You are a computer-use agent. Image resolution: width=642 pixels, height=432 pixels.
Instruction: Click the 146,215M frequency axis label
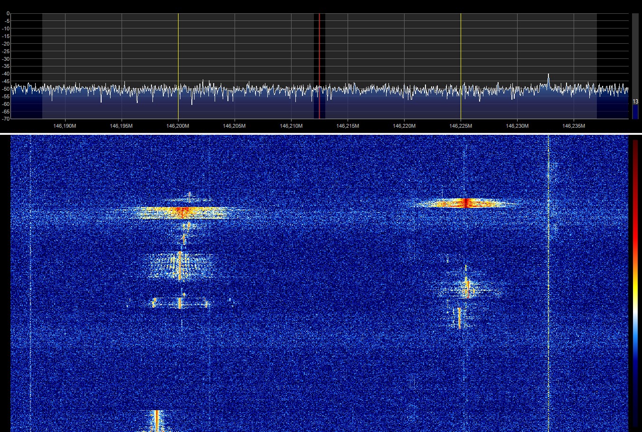tap(348, 126)
